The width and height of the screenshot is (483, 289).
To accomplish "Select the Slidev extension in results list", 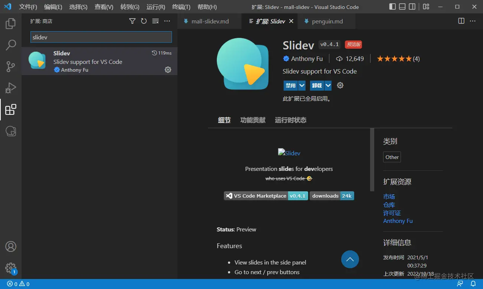I will click(x=99, y=61).
